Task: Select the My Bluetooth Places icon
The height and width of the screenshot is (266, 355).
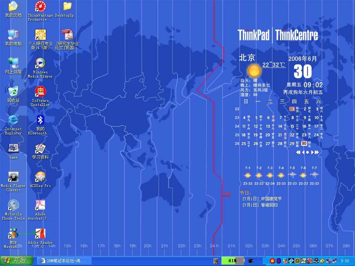Action: pyautogui.click(x=40, y=120)
